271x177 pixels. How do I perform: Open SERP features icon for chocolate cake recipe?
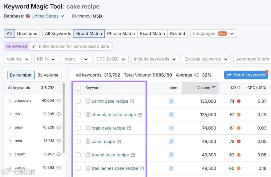click(140, 115)
